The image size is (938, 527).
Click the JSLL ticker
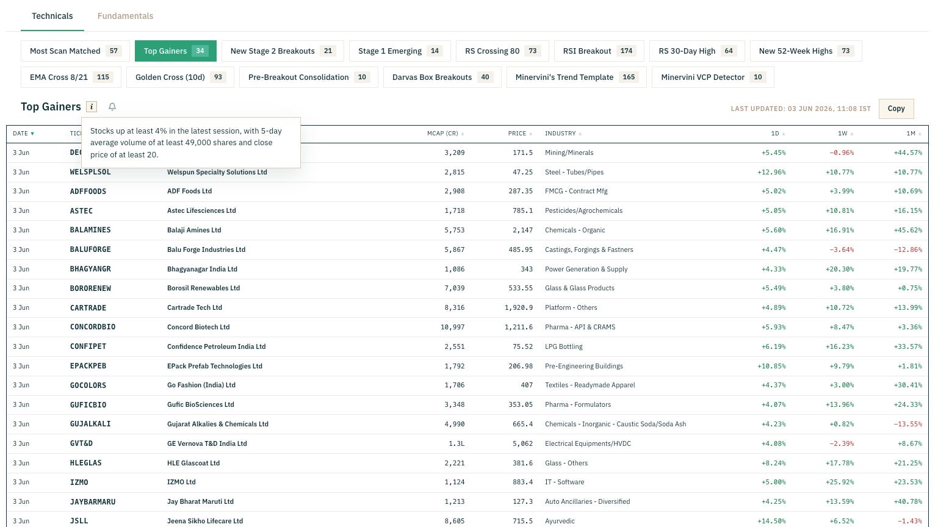click(79, 521)
